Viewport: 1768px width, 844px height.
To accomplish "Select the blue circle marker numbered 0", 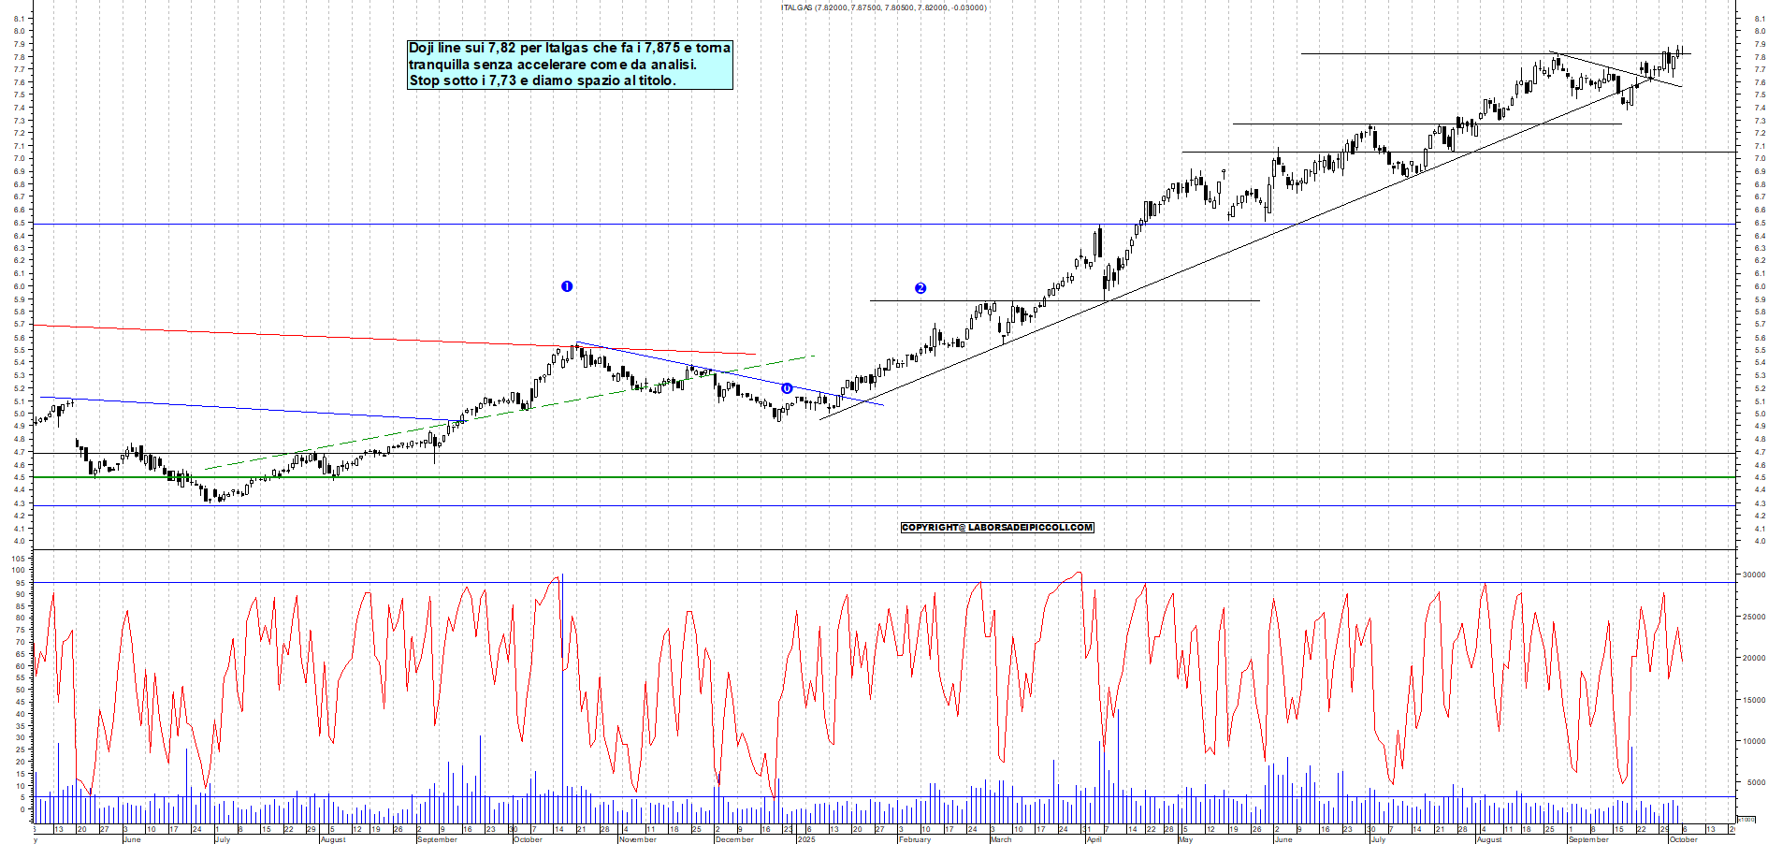I will 787,388.
